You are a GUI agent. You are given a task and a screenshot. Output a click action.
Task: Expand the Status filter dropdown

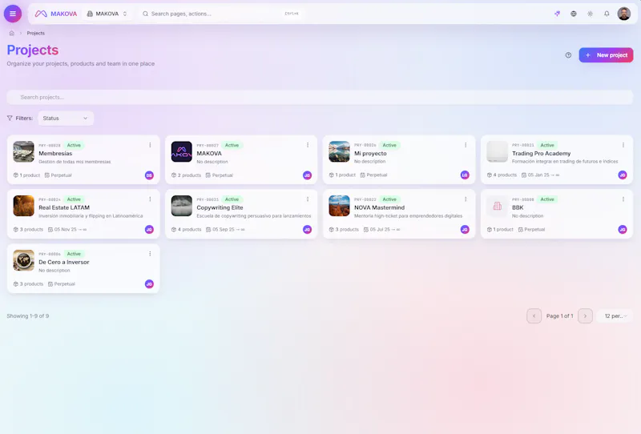click(x=66, y=118)
